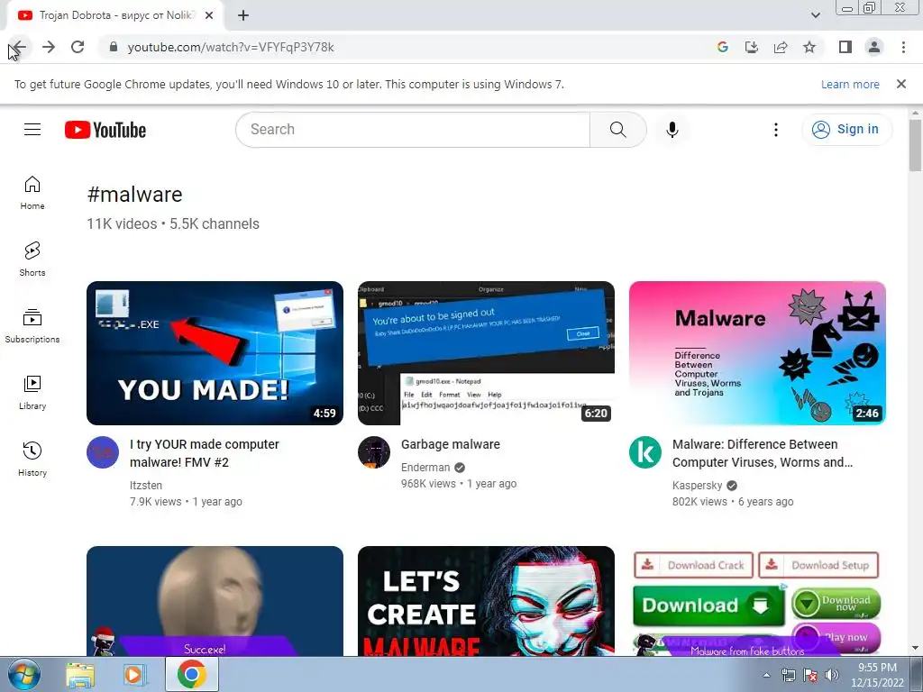Click the scrollbar down arrow

point(915,649)
